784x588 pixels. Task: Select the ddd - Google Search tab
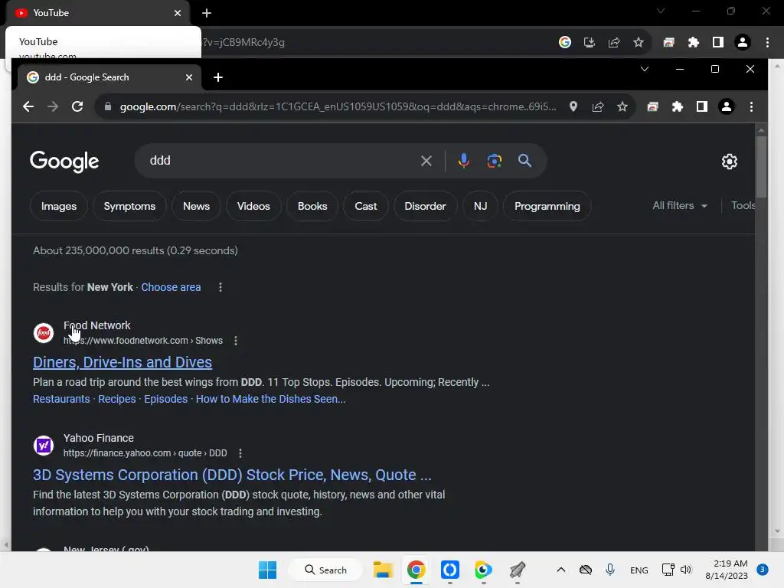pyautogui.click(x=110, y=77)
